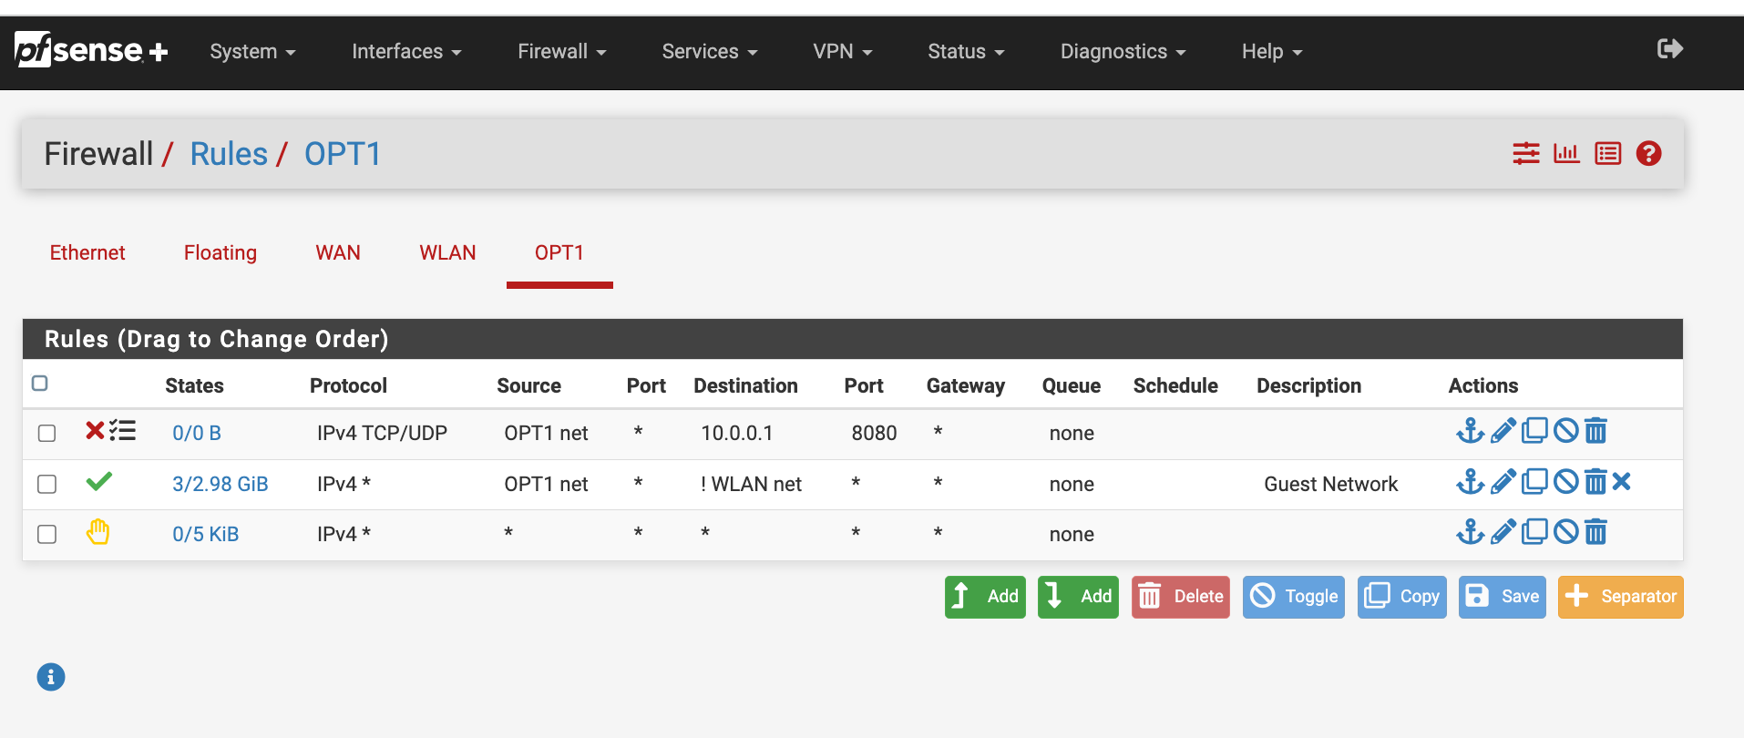The image size is (1744, 738).
Task: Open the status graph chart icon
Action: tap(1566, 153)
